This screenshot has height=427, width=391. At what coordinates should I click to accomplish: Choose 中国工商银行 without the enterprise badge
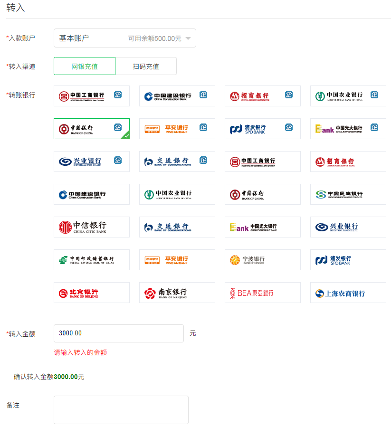coord(263,161)
